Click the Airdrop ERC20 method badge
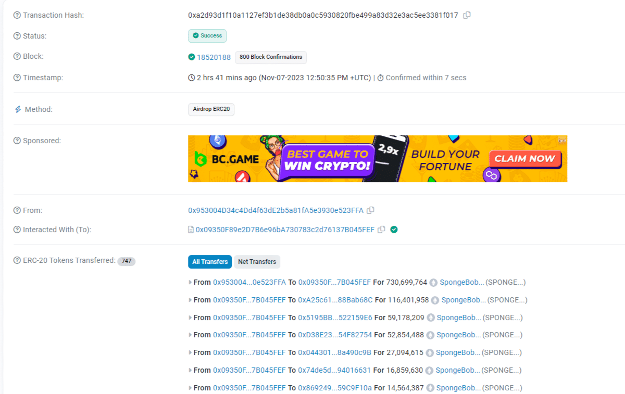 (211, 109)
